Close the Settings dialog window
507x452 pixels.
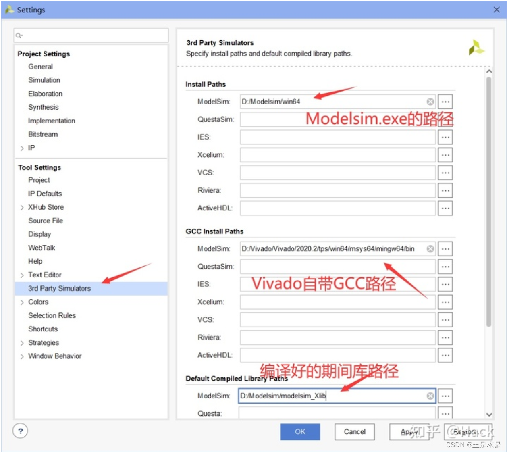[x=497, y=10]
